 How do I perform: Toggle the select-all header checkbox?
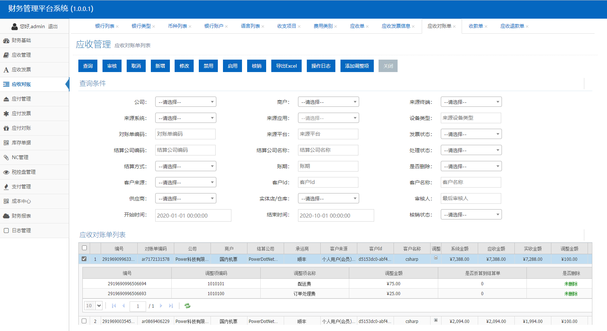tap(84, 248)
